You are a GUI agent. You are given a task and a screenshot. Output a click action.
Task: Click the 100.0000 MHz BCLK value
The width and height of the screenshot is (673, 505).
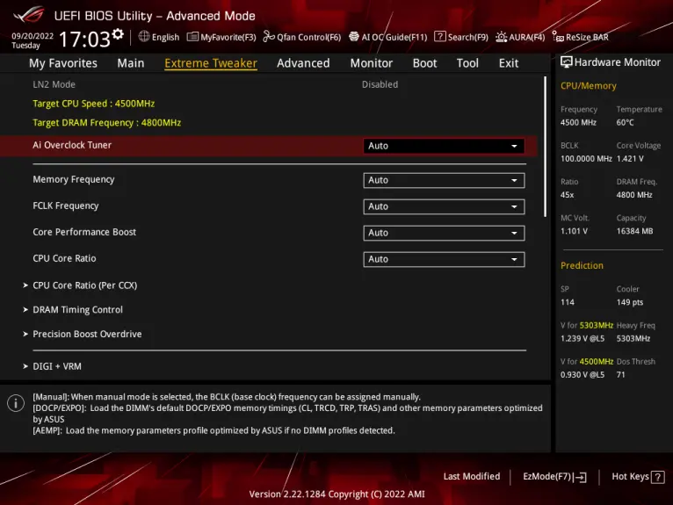[586, 159]
